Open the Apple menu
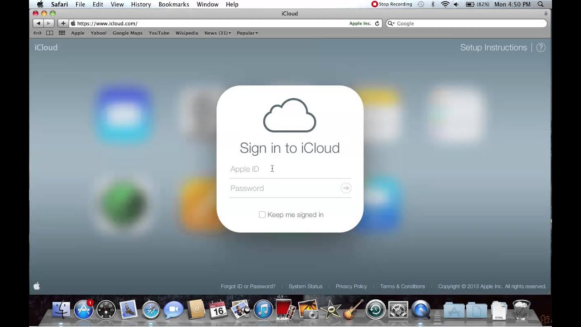This screenshot has width=581, height=327. pyautogui.click(x=40, y=4)
